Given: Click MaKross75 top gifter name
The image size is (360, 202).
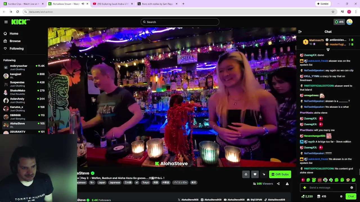Looking at the screenshot, I should point(316,40).
